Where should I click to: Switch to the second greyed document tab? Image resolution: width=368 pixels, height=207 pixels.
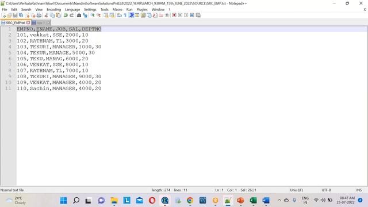41,23
